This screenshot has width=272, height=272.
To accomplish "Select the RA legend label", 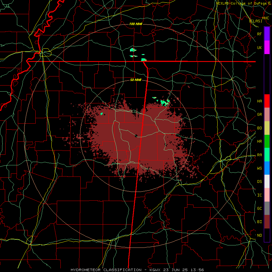I will pos(259,155).
